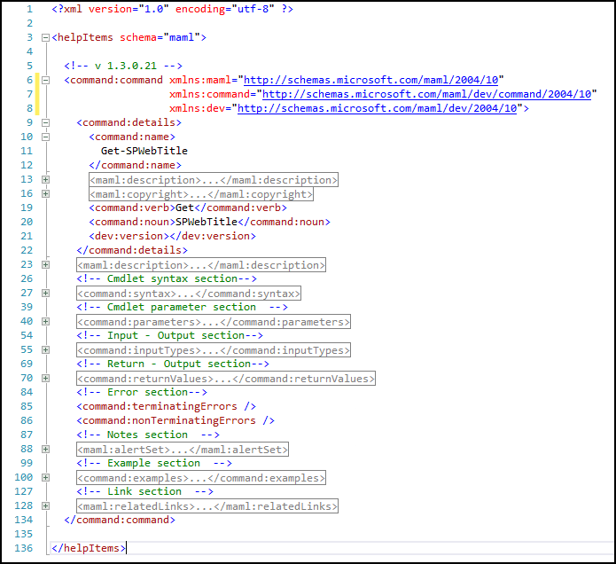The height and width of the screenshot is (564, 616).
Task: Click the closing command:details tag
Action: 132,250
